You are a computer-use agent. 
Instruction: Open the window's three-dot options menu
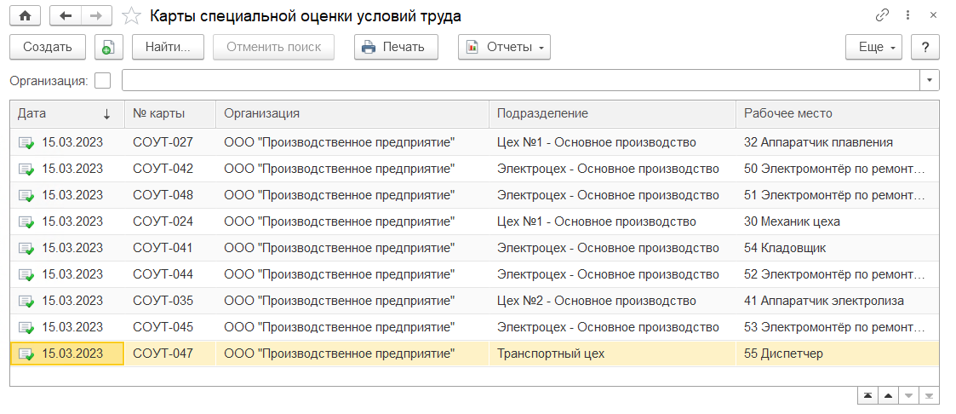pos(907,15)
